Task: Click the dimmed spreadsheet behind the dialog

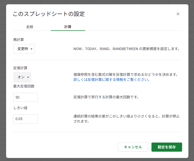Action: 3,76
